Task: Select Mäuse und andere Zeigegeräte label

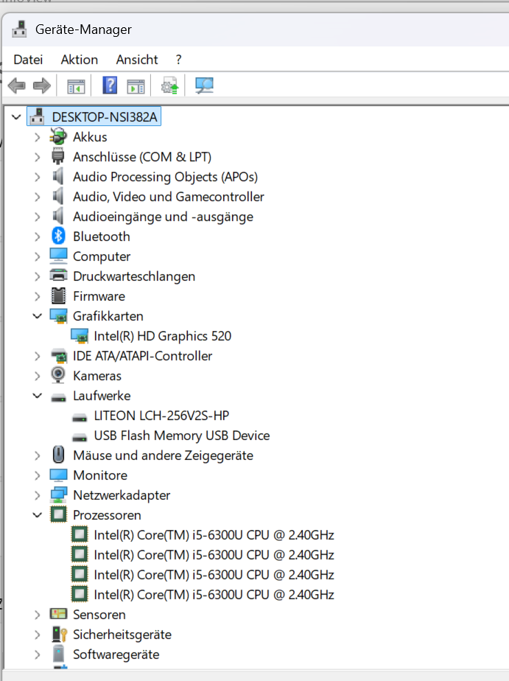Action: (163, 455)
